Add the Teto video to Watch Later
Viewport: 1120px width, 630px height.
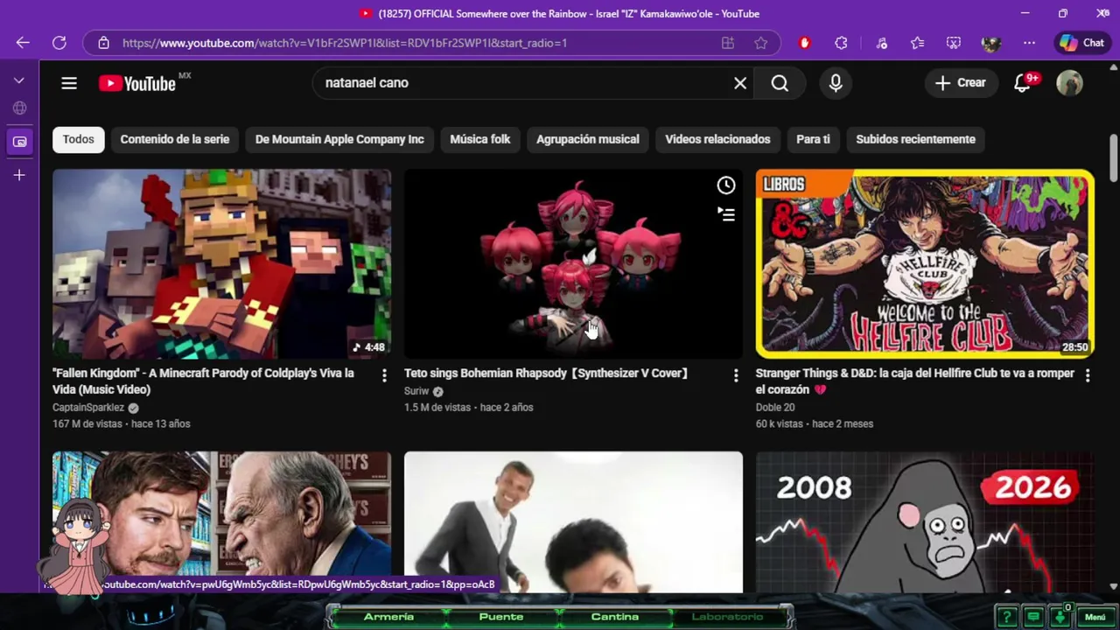pos(726,185)
